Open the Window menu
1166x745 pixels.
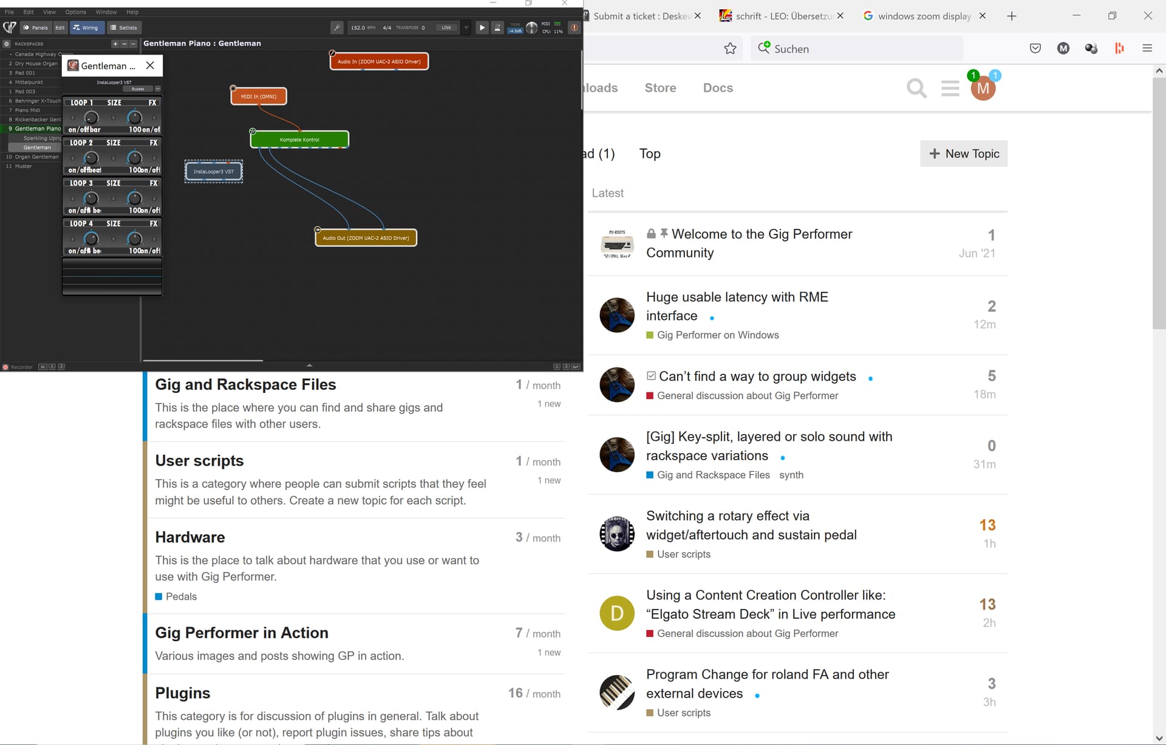106,12
